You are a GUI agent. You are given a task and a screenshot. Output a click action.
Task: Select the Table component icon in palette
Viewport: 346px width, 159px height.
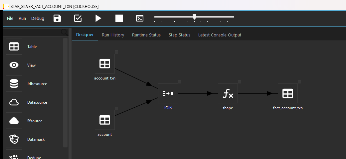click(14, 47)
